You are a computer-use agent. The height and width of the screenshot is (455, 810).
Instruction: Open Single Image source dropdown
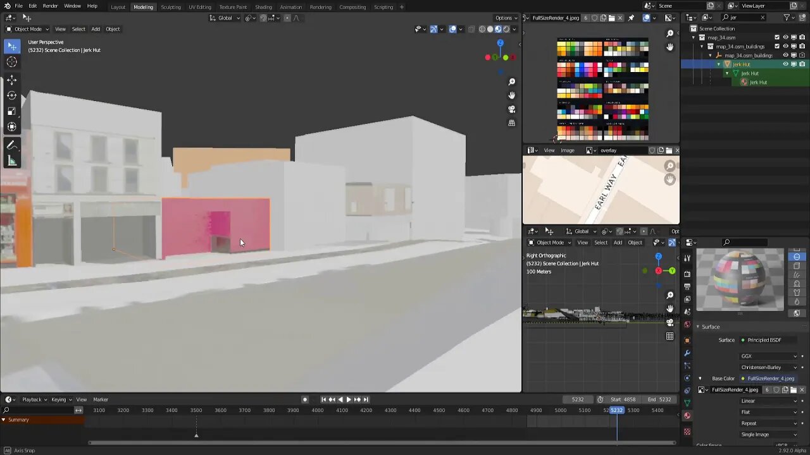(x=769, y=435)
